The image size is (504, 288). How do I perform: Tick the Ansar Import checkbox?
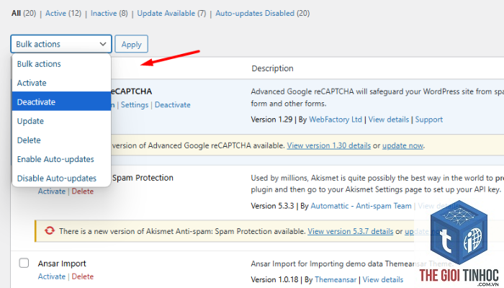pos(24,263)
